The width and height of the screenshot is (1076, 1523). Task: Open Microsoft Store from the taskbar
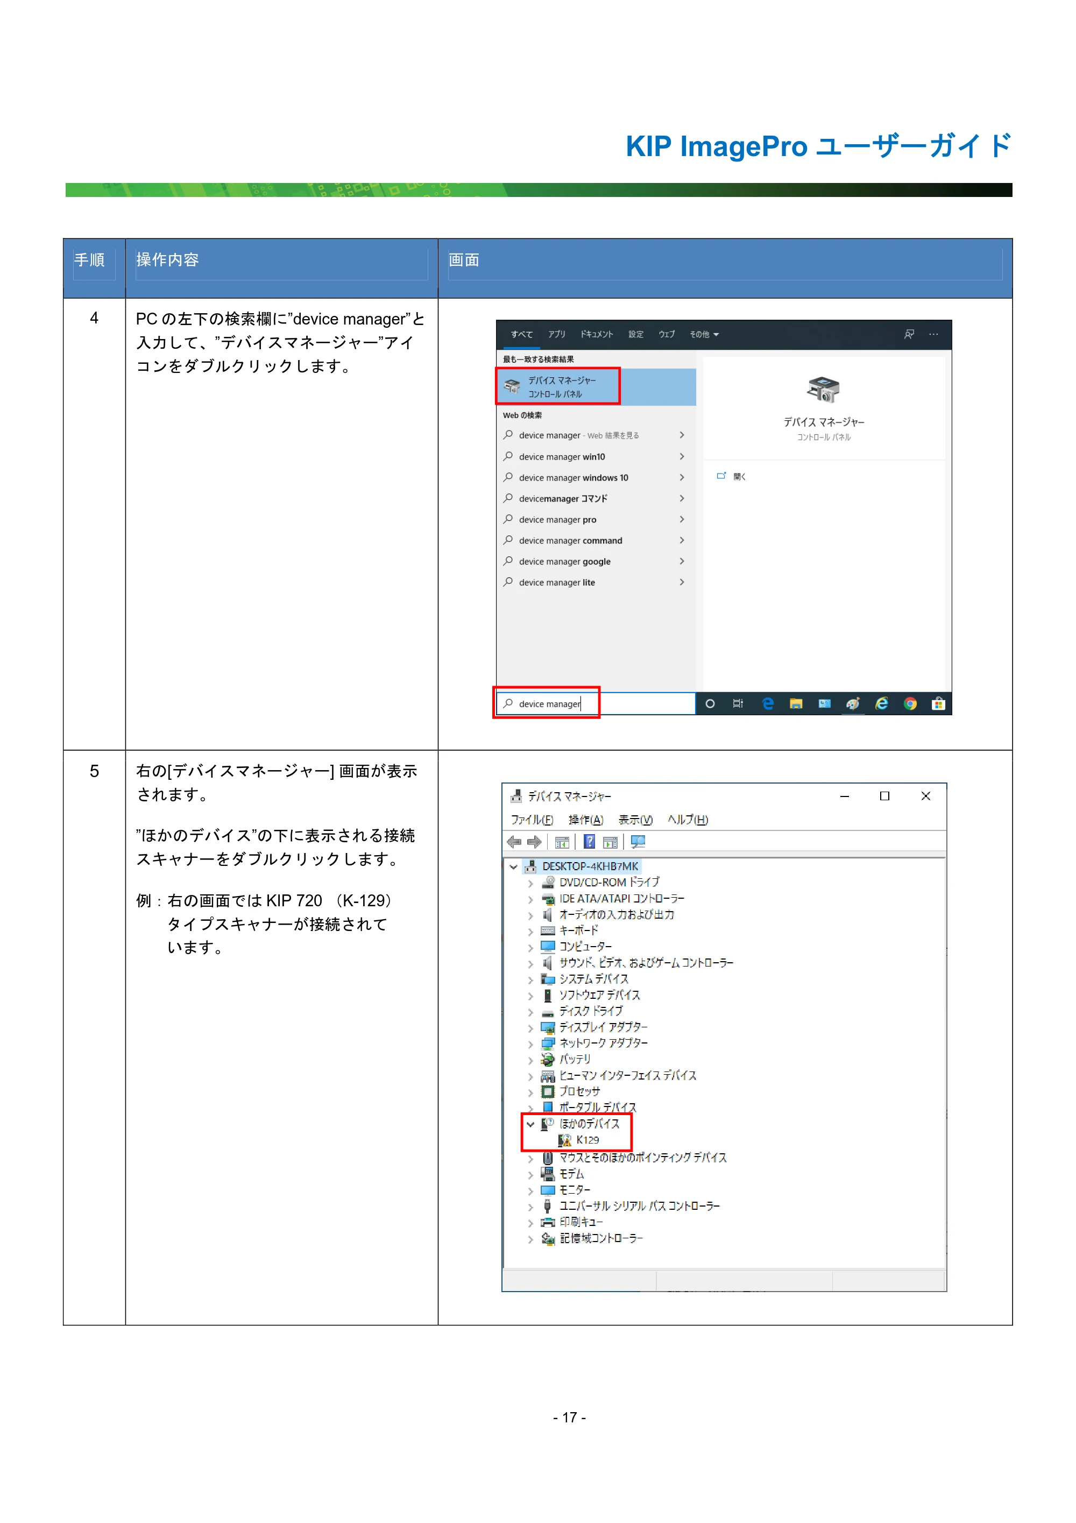(x=938, y=704)
